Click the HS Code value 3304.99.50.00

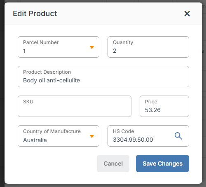pos(133,140)
